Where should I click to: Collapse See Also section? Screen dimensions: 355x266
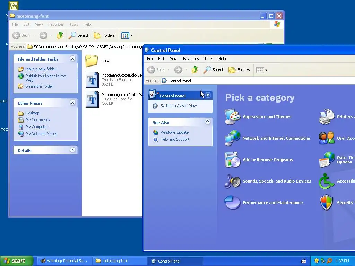(207, 122)
